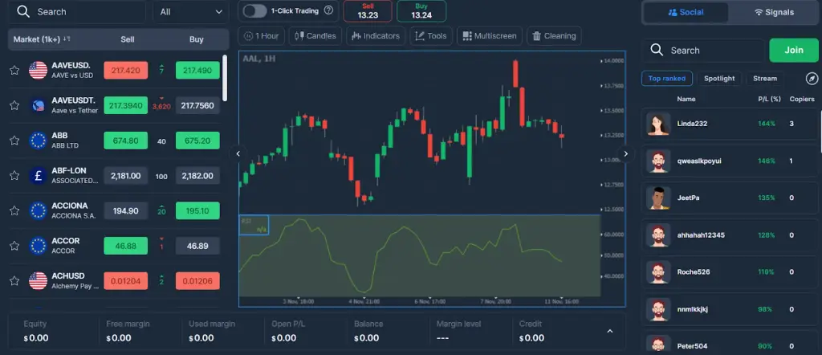Select the Top ranked filter
The height and width of the screenshot is (355, 822).
point(667,79)
